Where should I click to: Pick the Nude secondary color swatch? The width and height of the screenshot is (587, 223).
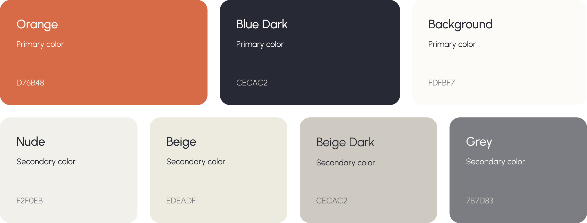pos(69,170)
